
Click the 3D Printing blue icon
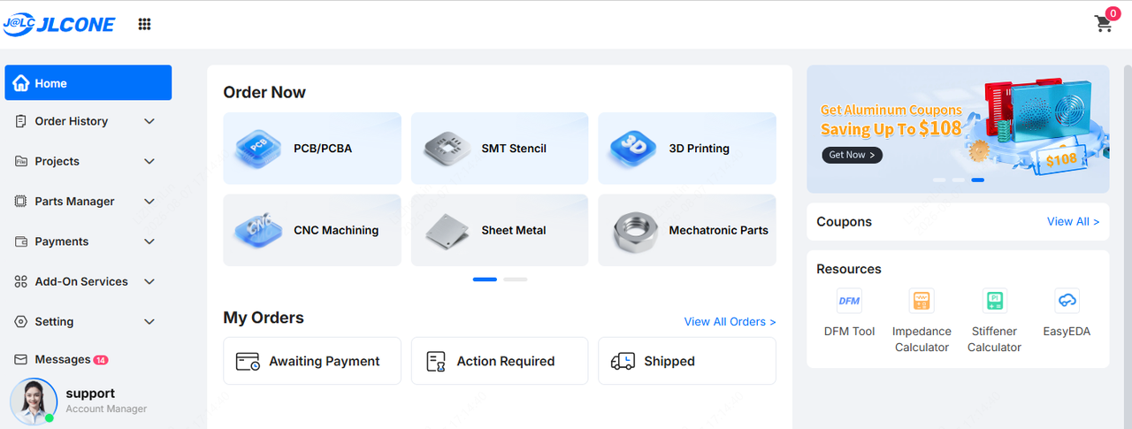pyautogui.click(x=633, y=147)
